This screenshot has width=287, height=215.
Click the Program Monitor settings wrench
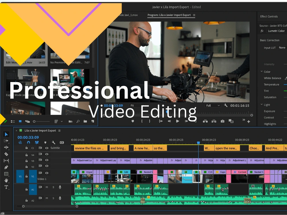tap(226, 105)
